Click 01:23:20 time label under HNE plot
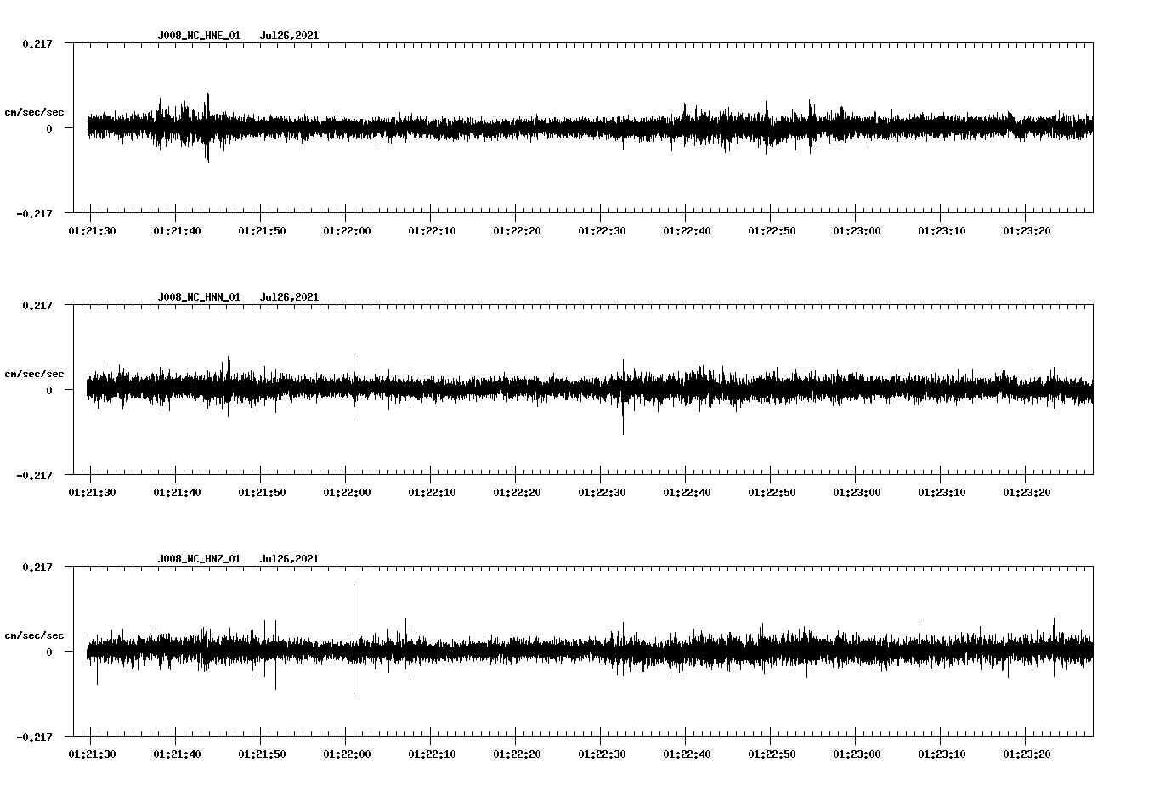Screen dimensions: 1154x785 tap(1026, 230)
